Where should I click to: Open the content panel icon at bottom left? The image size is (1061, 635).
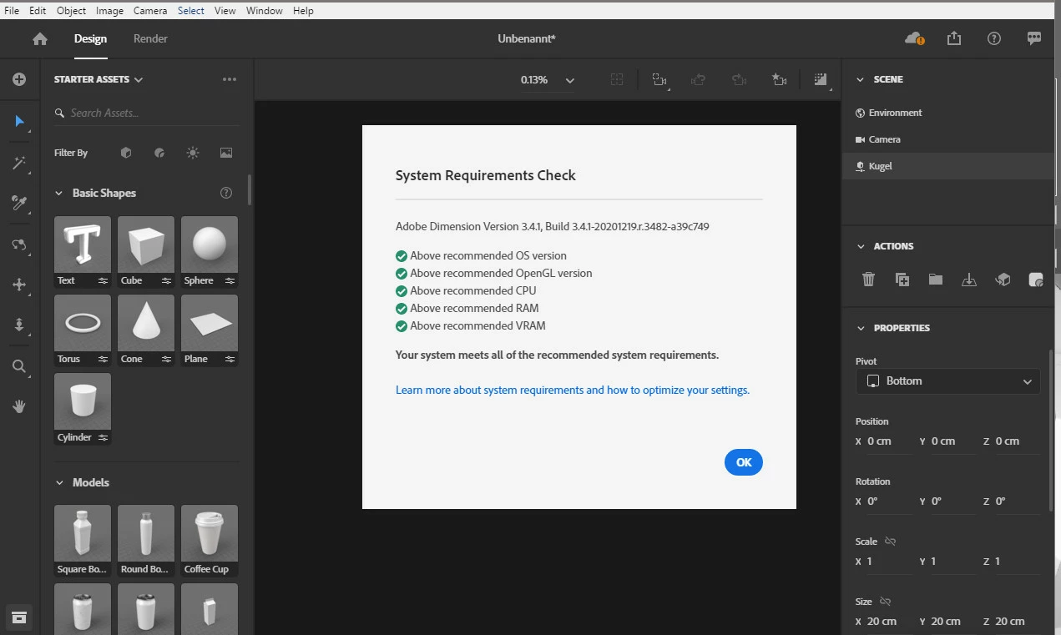pos(19,617)
